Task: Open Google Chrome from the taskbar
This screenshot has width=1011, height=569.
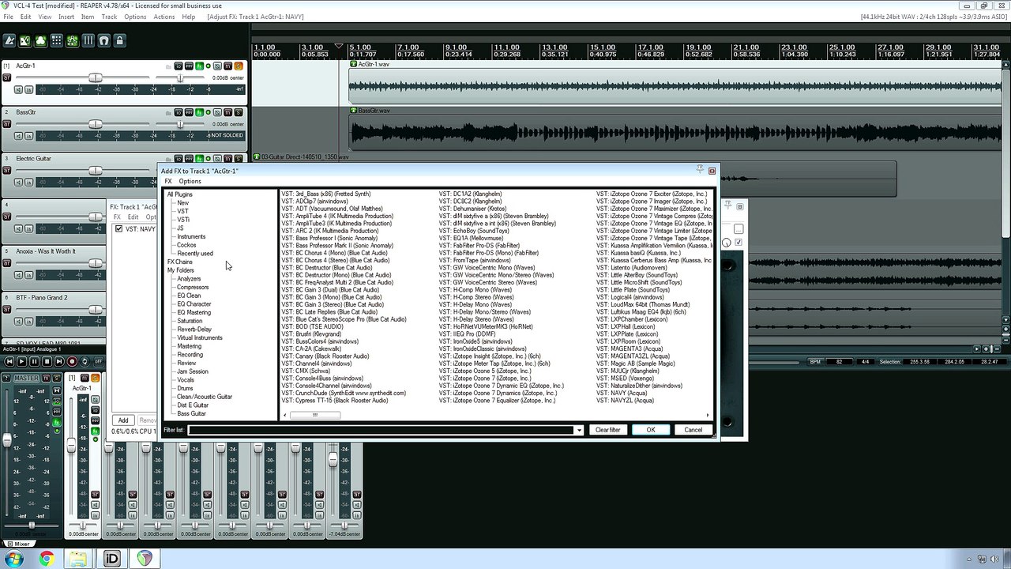Action: click(x=46, y=559)
